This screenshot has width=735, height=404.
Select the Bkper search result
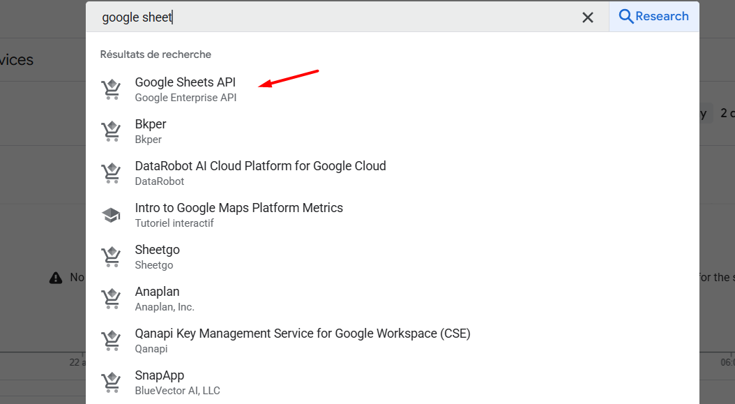click(393, 131)
